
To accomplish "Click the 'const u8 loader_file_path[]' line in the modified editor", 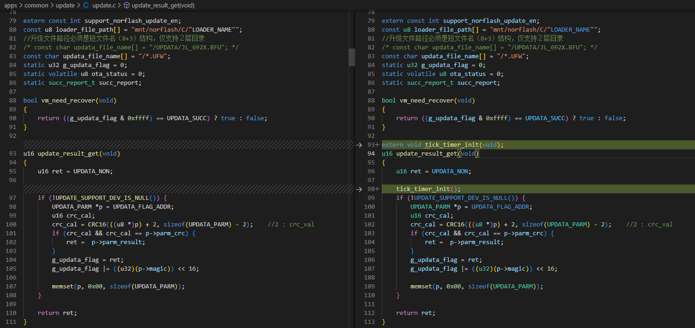I will click(x=491, y=30).
